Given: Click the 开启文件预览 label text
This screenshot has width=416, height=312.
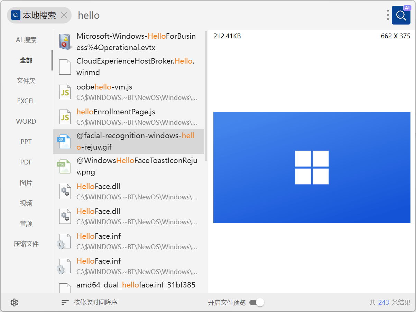Looking at the screenshot, I should click(x=227, y=303).
